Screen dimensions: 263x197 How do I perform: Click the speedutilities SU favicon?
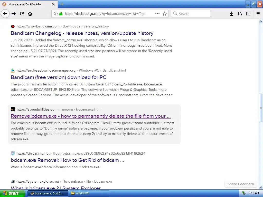point(13,109)
